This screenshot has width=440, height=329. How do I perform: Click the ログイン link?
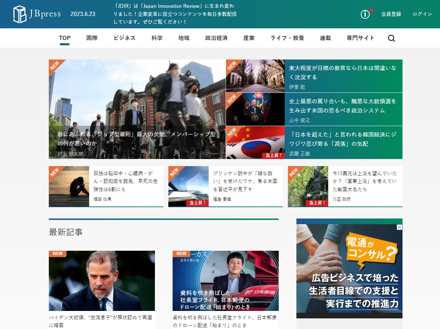pyautogui.click(x=422, y=14)
